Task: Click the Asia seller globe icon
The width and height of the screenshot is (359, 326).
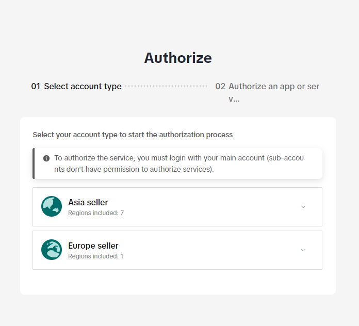Action: pyautogui.click(x=52, y=206)
